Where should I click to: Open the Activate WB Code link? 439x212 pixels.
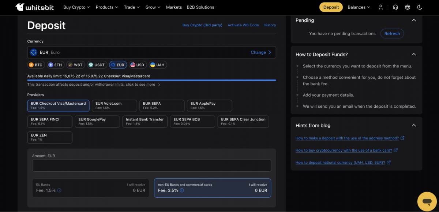243,25
